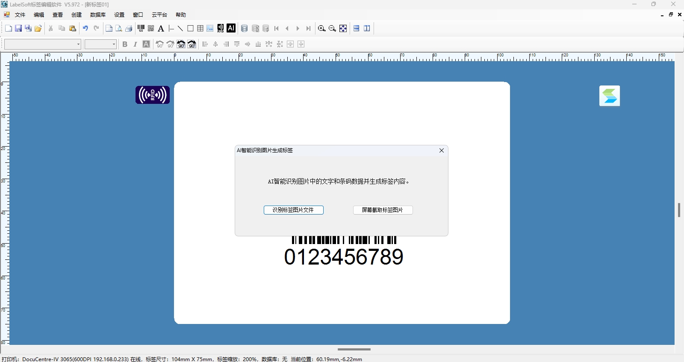Click the RFID tool in the toolbar
Screen dimensions: 684x362
pos(221,28)
